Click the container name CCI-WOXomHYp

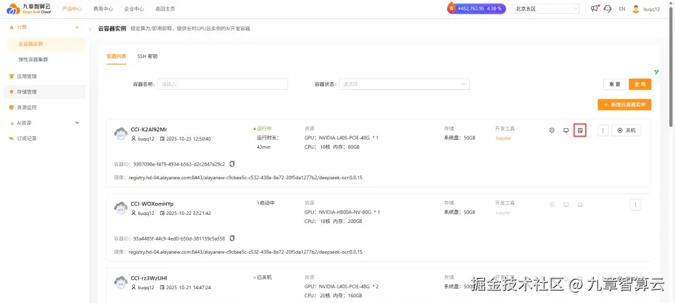pyautogui.click(x=152, y=204)
